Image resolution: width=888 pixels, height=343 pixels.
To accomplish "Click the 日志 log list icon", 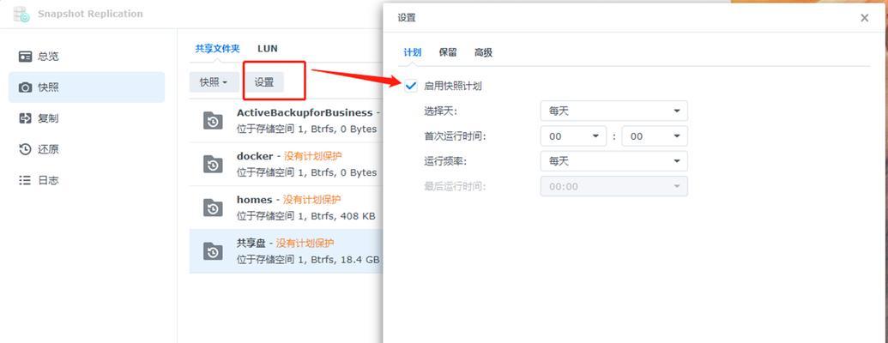I will coord(26,181).
